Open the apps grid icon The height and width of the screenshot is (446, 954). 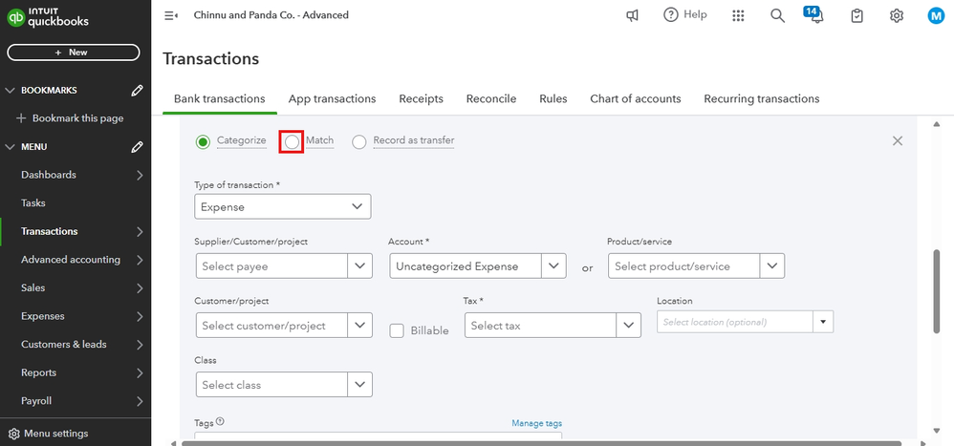(738, 15)
